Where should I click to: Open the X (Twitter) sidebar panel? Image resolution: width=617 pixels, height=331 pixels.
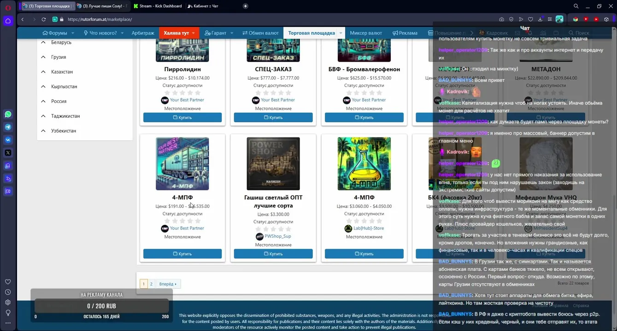pyautogui.click(x=8, y=153)
